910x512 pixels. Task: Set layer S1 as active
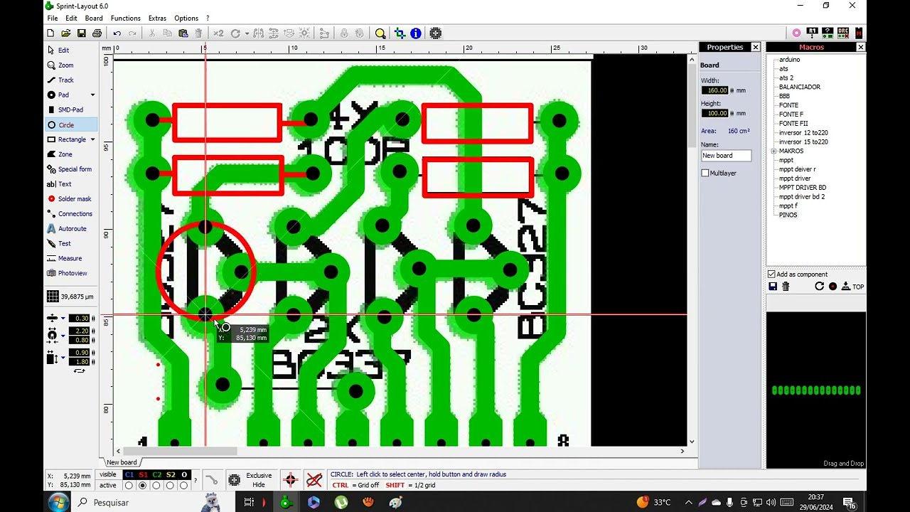143,486
